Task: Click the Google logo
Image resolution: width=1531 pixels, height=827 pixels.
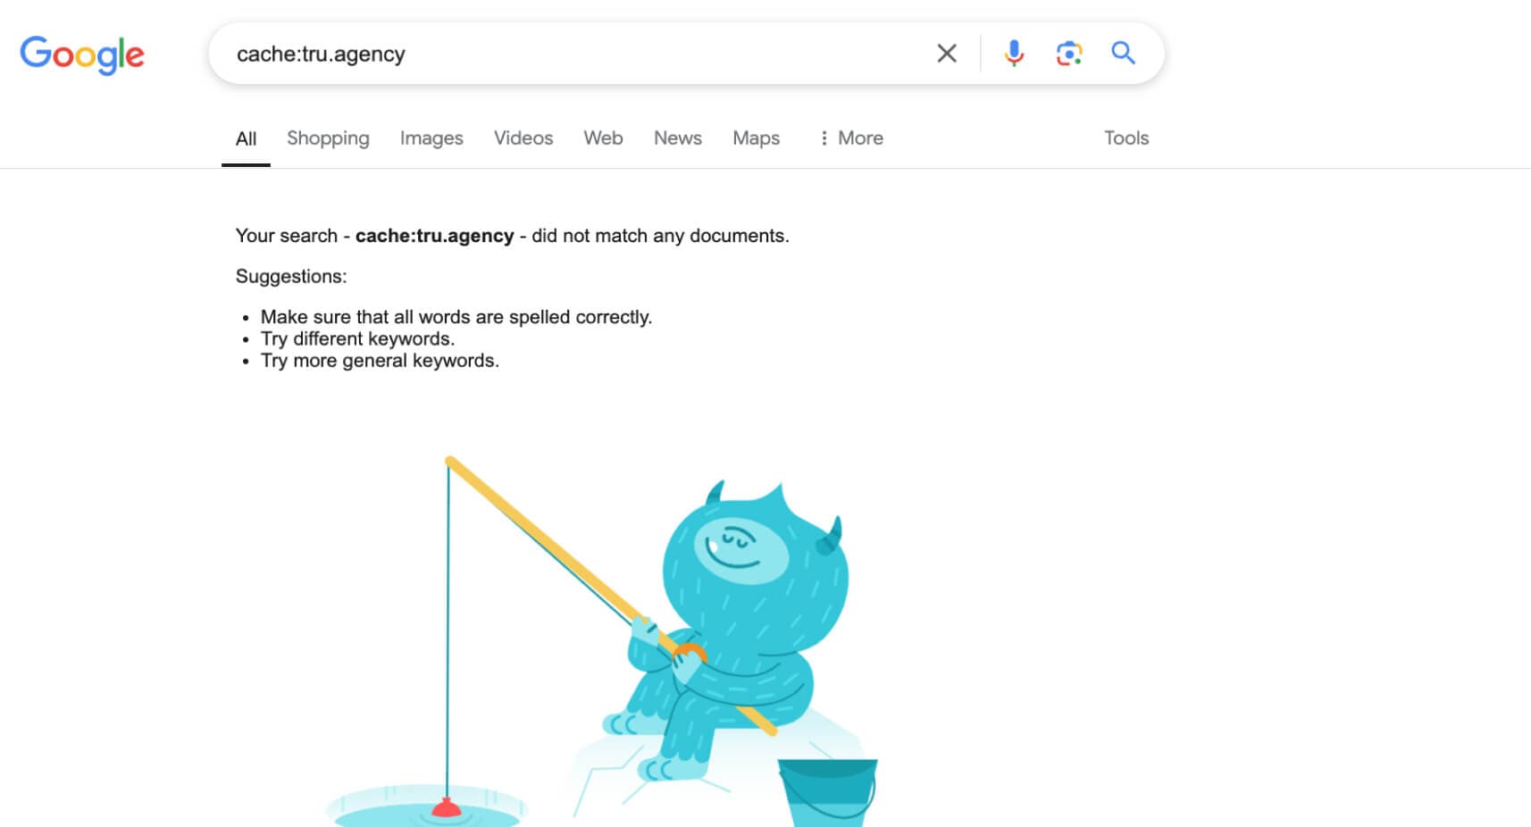Action: 82,54
